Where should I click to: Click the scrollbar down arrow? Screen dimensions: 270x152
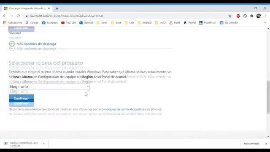pyautogui.click(x=268, y=137)
